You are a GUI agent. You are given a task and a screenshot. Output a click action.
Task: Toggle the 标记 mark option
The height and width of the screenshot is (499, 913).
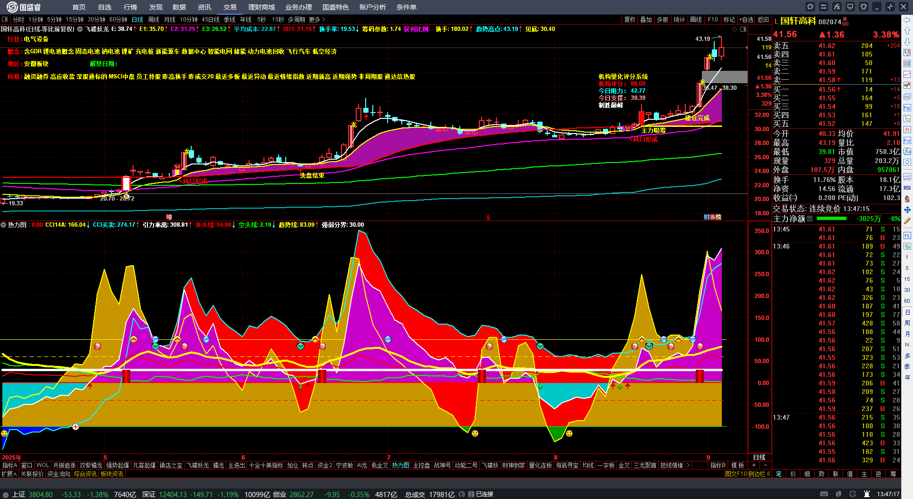[729, 19]
